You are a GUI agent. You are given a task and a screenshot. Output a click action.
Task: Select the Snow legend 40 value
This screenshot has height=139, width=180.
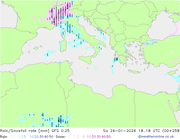pyautogui.click(x=104, y=137)
